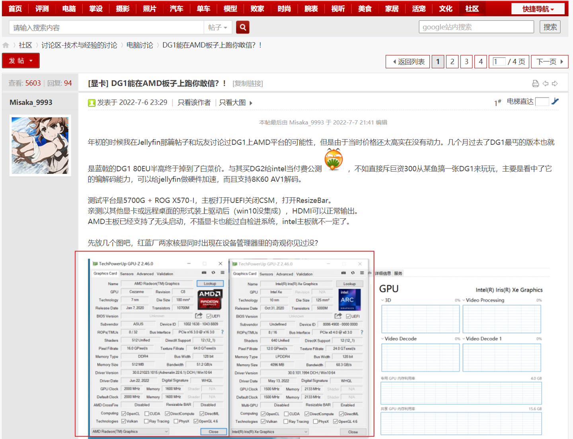
Task: Click the red magnifier search button
Action: coord(243,27)
